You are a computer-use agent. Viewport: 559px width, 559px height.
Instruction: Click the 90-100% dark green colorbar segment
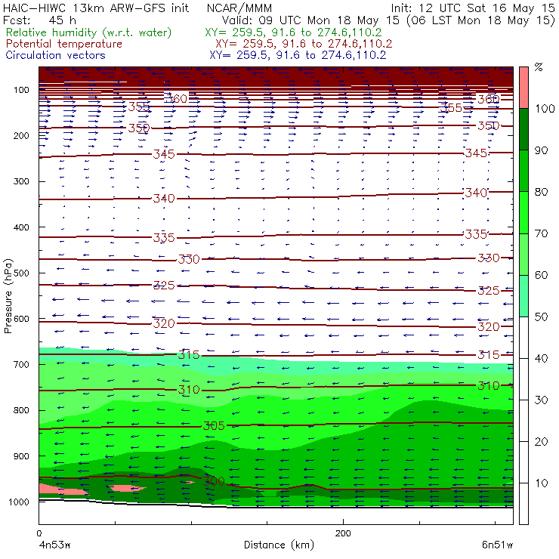point(523,129)
